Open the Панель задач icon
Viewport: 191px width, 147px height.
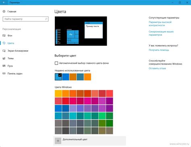(4, 73)
